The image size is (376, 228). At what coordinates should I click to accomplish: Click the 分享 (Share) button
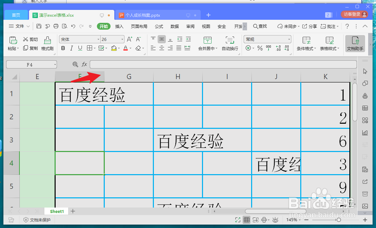click(x=309, y=26)
